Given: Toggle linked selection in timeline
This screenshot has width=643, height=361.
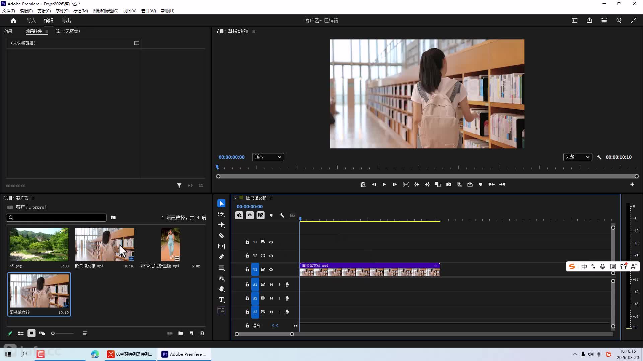Looking at the screenshot, I should coord(261,215).
